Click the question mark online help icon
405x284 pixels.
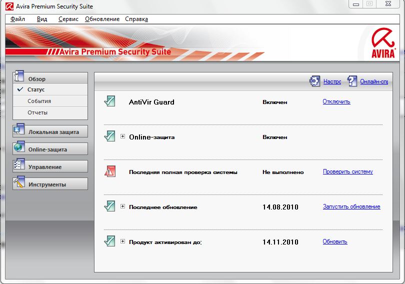pos(352,81)
